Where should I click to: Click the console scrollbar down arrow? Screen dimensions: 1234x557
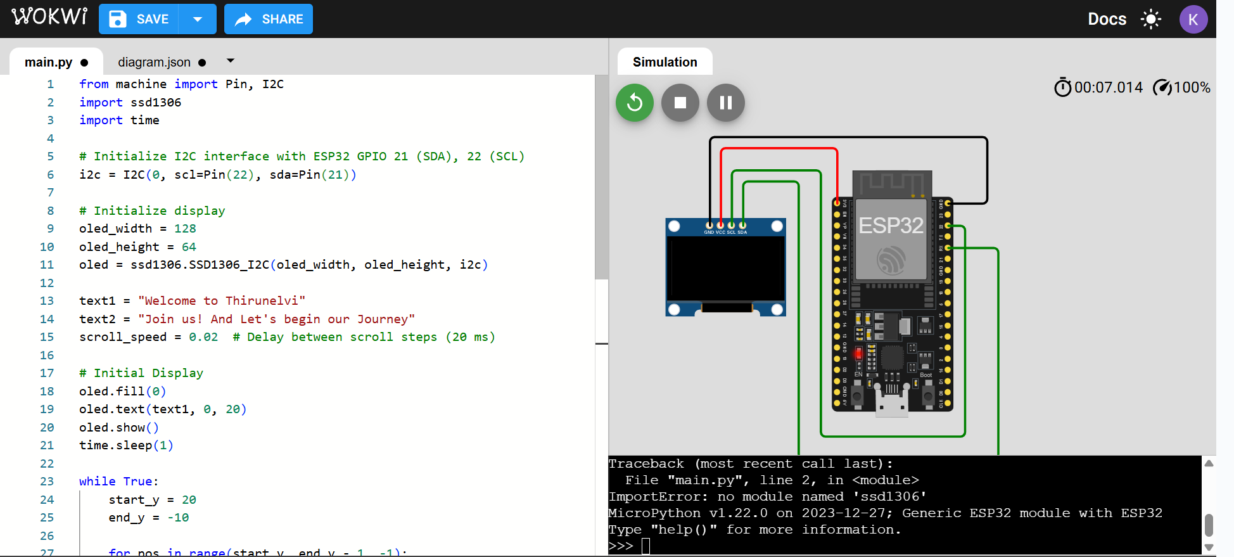[x=1209, y=547]
